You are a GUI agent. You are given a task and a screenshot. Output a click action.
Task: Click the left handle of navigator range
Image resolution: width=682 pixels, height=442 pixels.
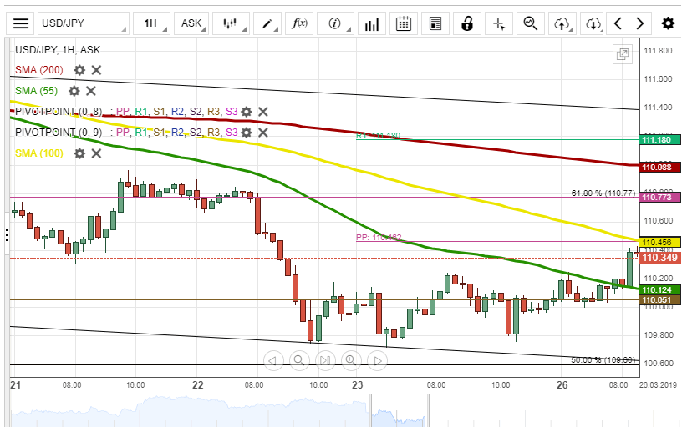371,410
